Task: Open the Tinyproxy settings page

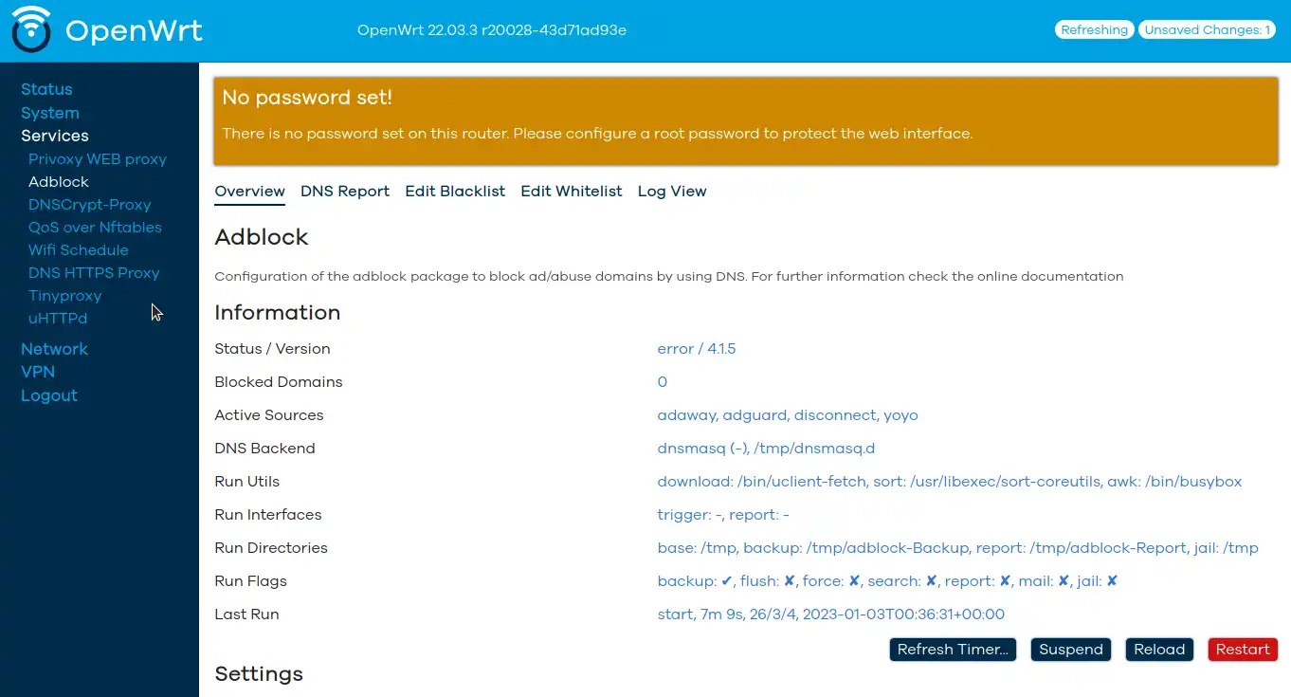Action: (64, 295)
